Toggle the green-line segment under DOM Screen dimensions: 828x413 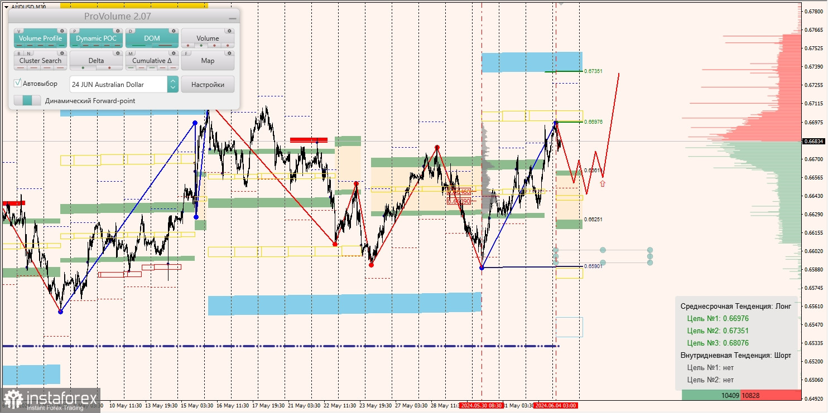[x=138, y=46]
